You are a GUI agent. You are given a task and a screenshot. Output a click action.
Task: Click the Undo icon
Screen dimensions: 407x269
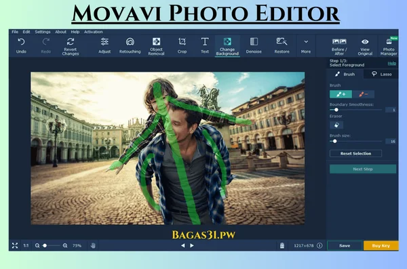pyautogui.click(x=21, y=42)
